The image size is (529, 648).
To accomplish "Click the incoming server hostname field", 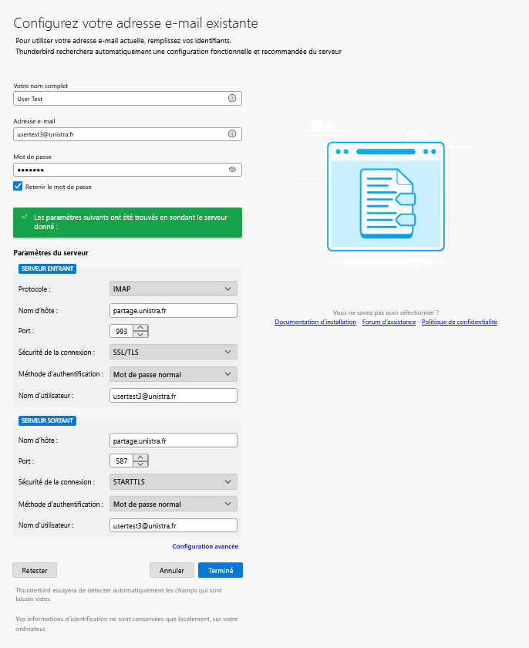I will (174, 310).
